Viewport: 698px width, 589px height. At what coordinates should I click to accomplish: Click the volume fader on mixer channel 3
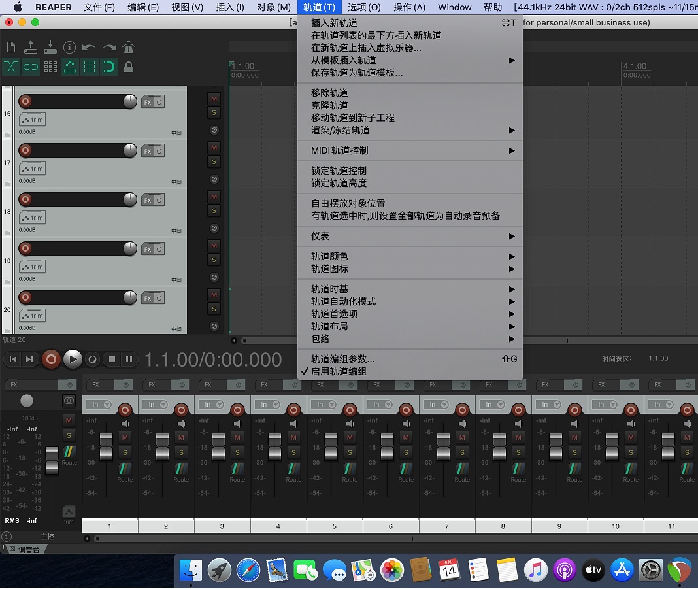coord(219,446)
